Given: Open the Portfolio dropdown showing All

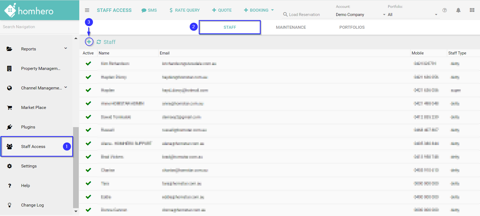Looking at the screenshot, I should tap(412, 15).
